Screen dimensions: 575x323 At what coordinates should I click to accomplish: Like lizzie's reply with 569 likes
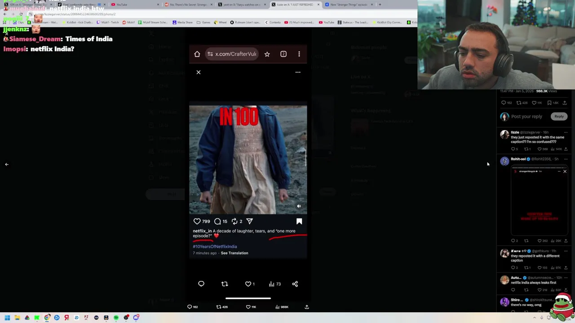pos(543,149)
